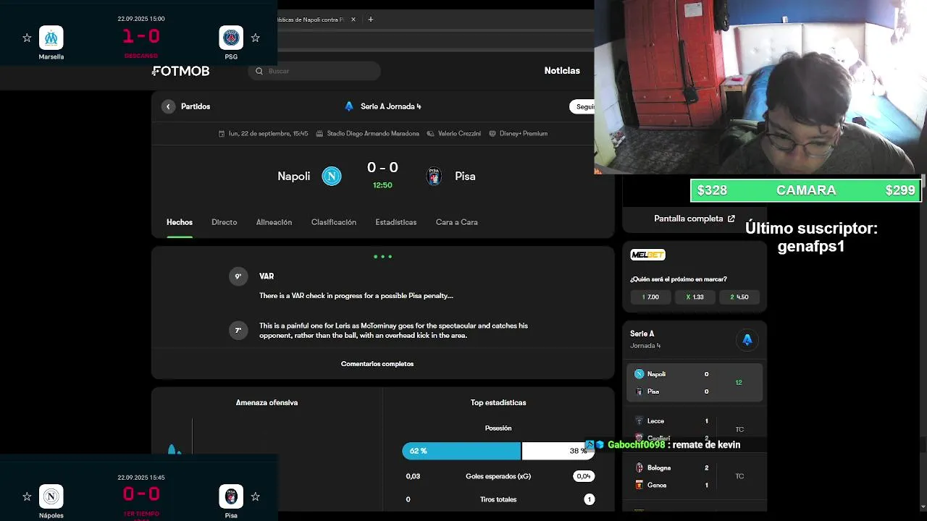Open the Lecce match in sidebar
Screen dimensions: 927x521
click(x=695, y=429)
